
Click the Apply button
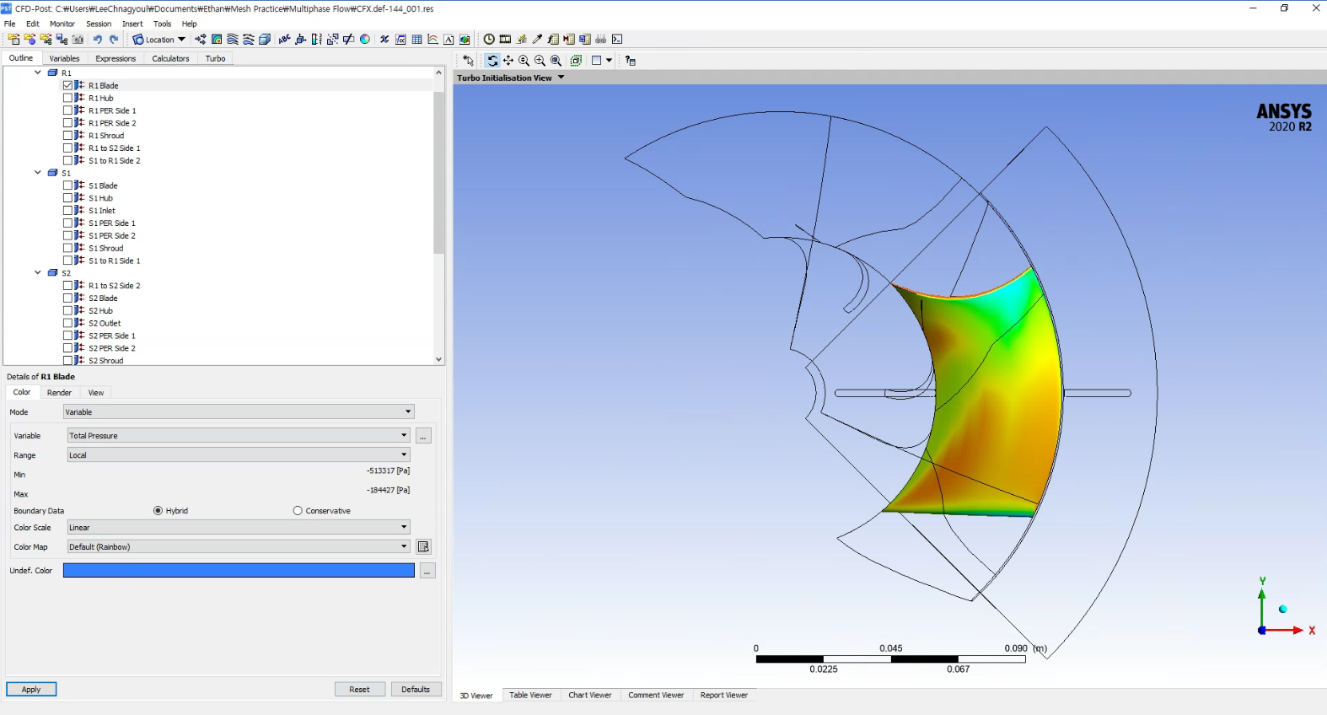tap(31, 690)
